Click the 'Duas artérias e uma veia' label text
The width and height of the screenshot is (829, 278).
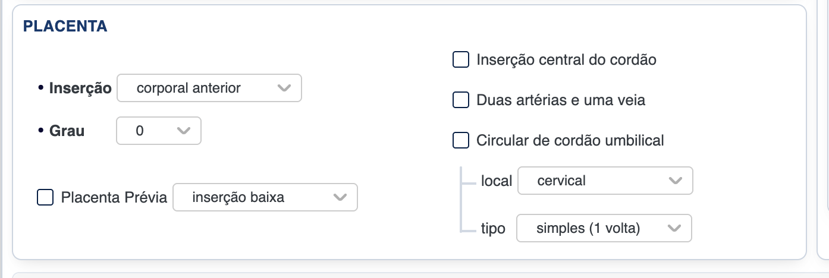point(560,100)
